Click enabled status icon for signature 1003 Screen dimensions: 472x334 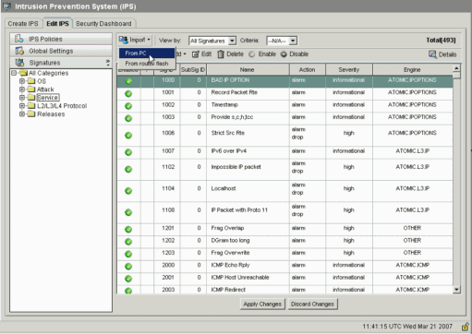click(128, 118)
